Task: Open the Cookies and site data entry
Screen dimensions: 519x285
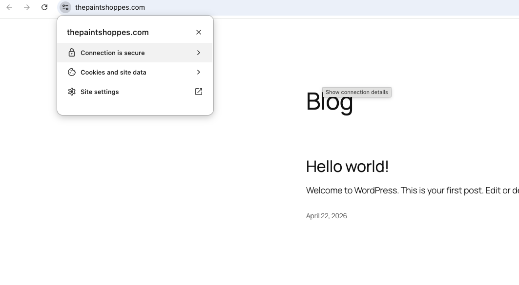Action: pos(113,72)
